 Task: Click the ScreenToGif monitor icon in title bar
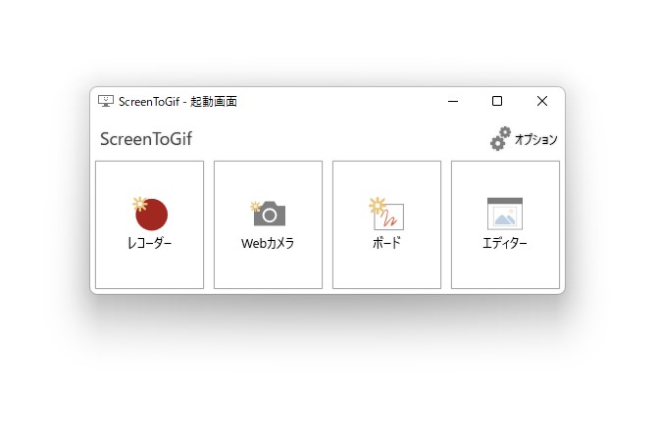pos(106,102)
